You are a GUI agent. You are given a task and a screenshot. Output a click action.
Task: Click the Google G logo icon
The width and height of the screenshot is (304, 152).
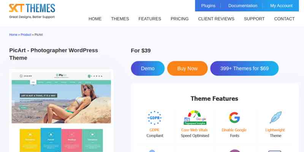[x=234, y=117]
